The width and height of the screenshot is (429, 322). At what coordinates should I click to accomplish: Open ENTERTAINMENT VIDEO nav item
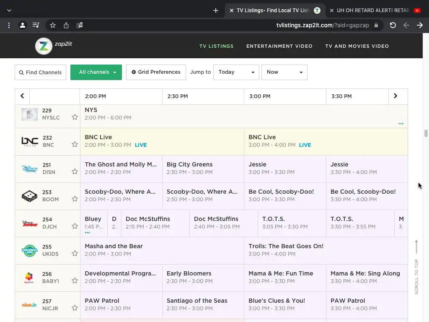coord(279,46)
